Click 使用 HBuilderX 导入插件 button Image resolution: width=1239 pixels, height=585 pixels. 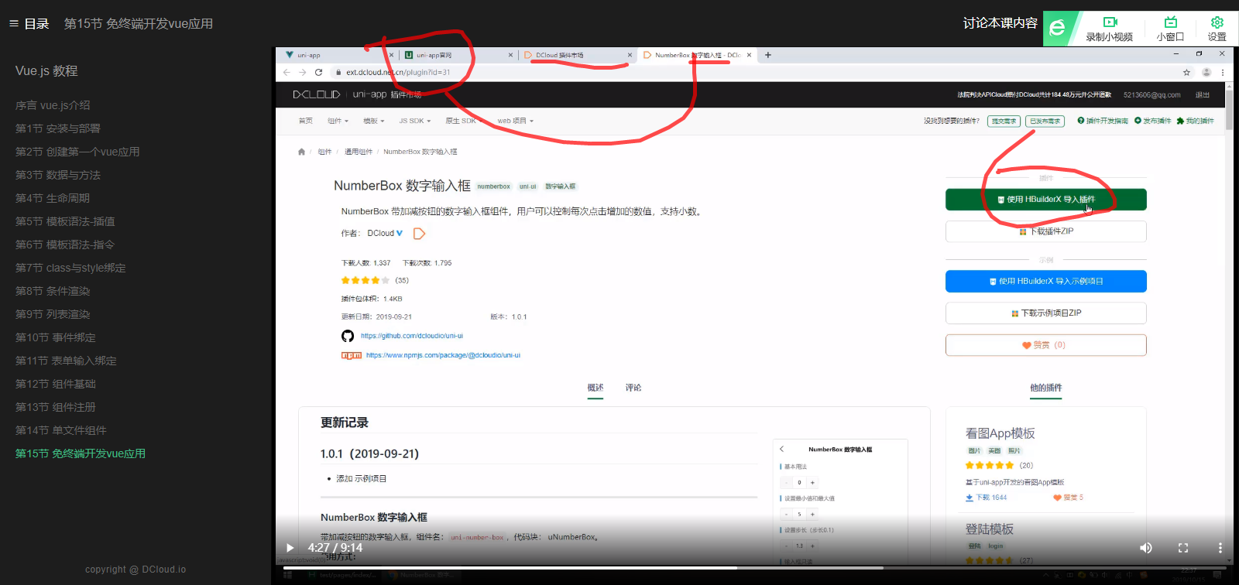click(x=1046, y=200)
